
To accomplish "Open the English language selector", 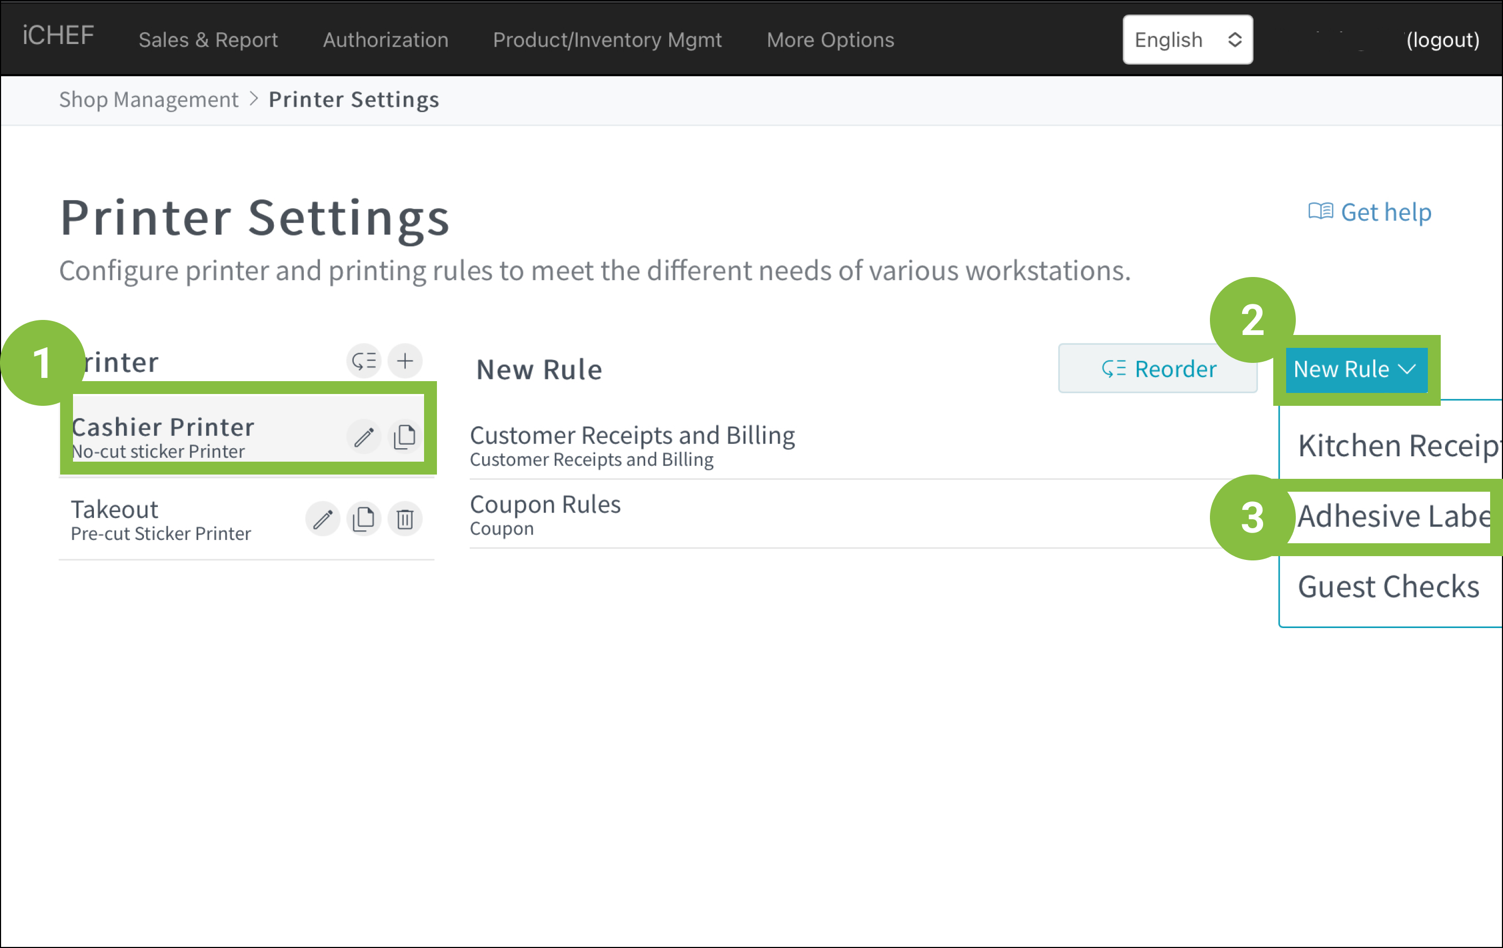I will pyautogui.click(x=1187, y=40).
